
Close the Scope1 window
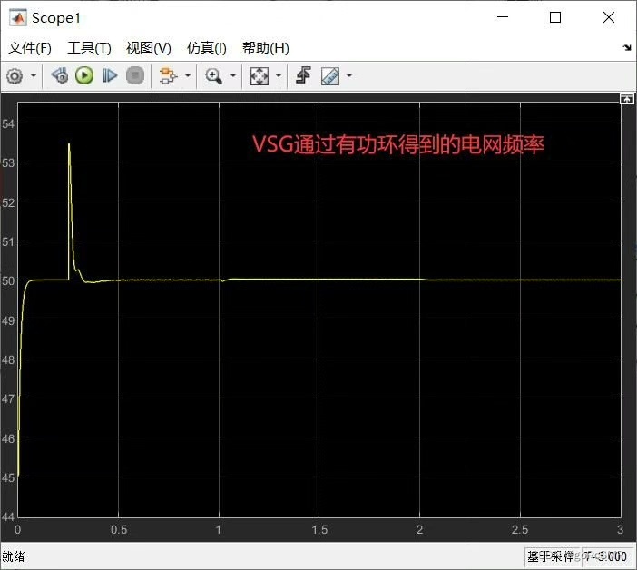(609, 17)
